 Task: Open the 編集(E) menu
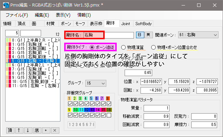coord(42,15)
